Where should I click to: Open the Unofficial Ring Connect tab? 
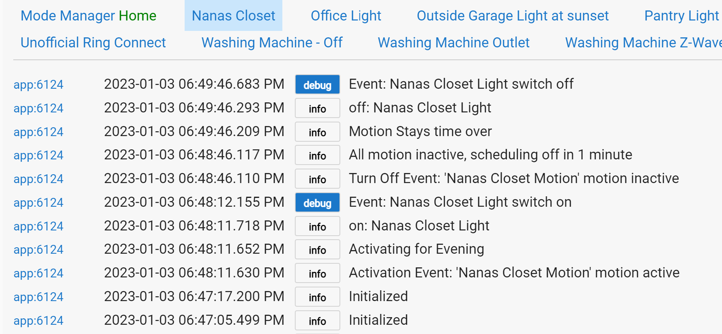[93, 43]
